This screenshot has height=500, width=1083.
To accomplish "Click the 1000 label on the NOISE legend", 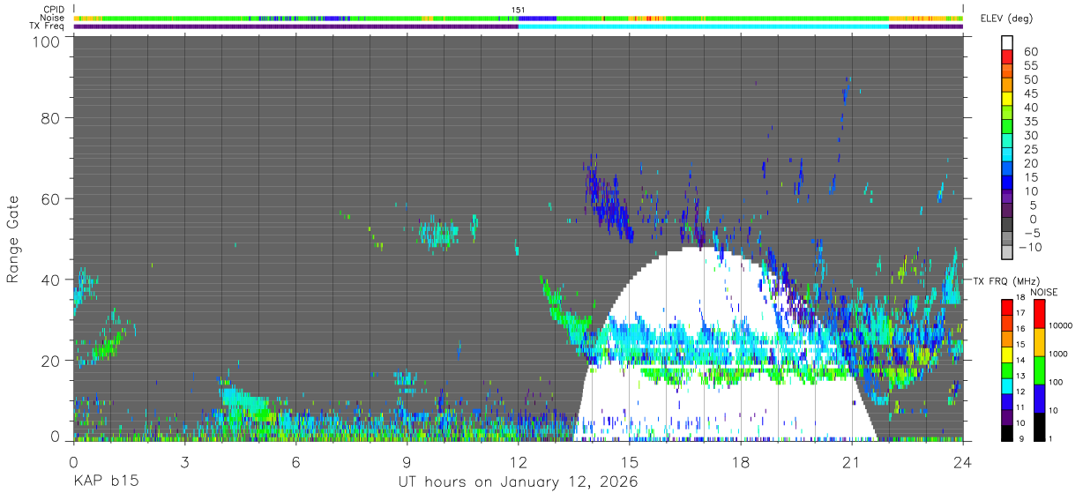I will click(1057, 354).
